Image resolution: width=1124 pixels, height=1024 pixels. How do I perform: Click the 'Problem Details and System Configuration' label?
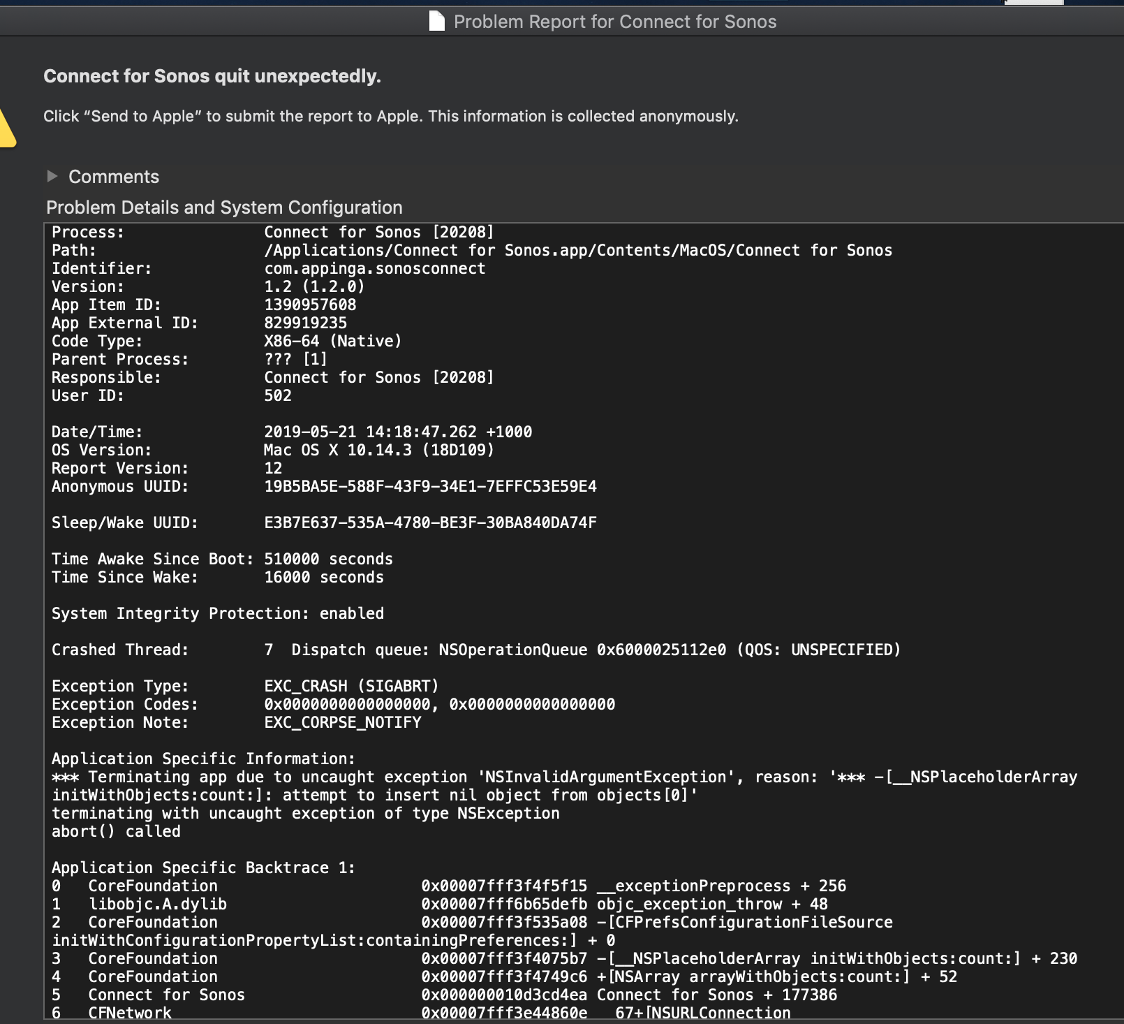click(224, 207)
